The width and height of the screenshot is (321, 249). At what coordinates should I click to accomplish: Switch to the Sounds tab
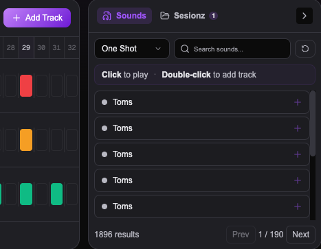pos(124,16)
